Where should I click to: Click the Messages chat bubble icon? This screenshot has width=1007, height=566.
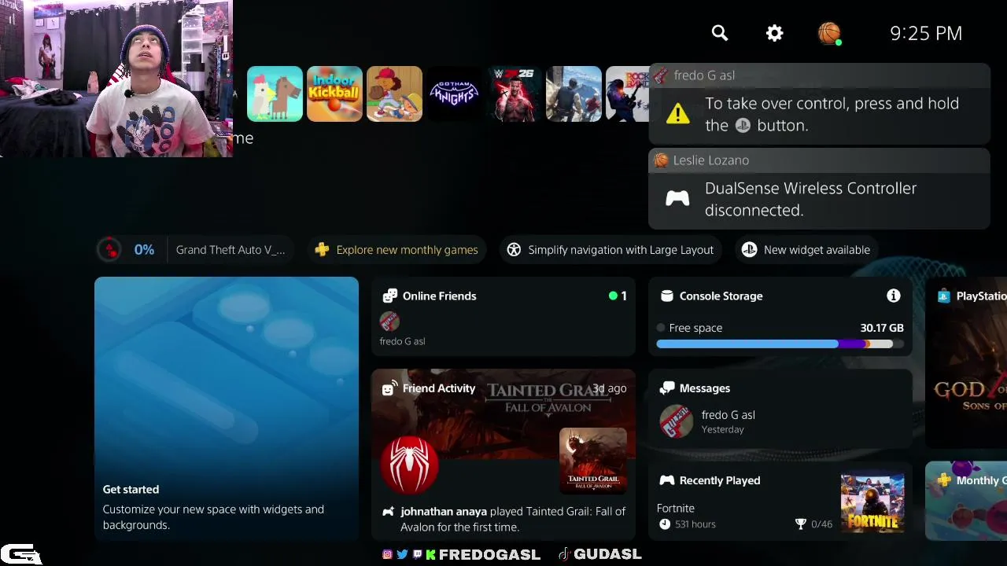[667, 388]
